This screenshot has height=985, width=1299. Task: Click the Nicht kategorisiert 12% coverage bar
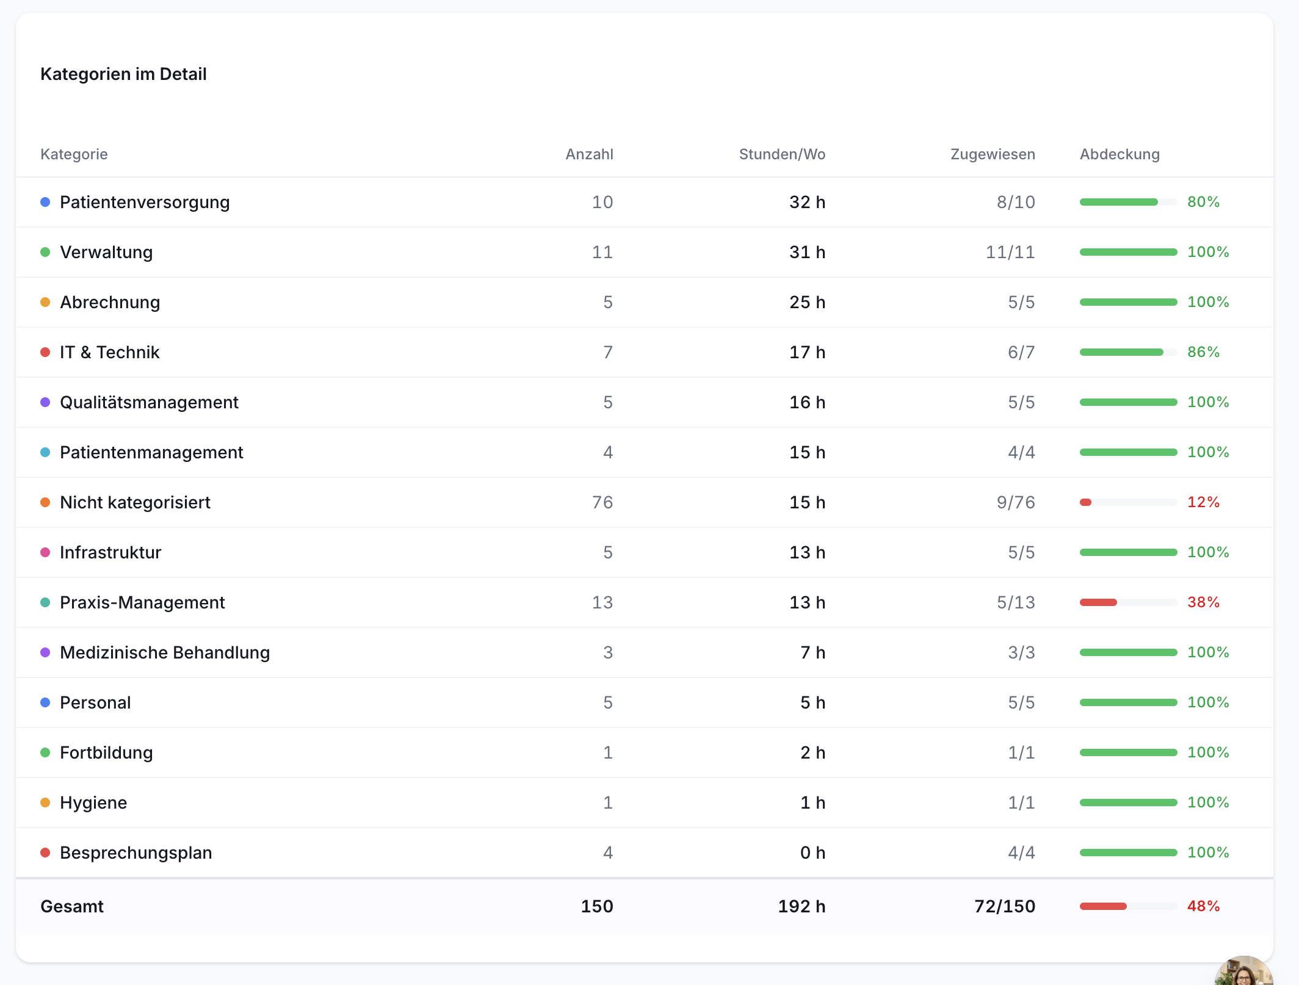1128,502
